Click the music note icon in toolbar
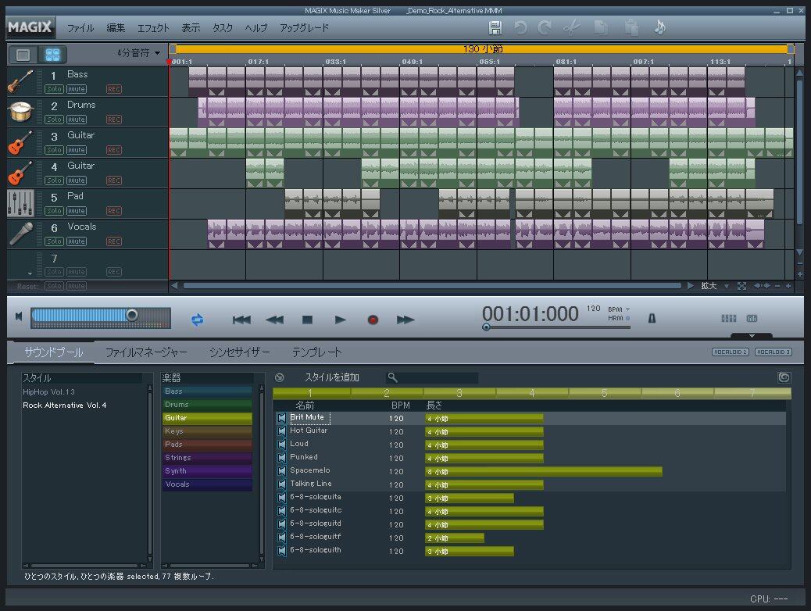The width and height of the screenshot is (811, 611). click(x=659, y=27)
